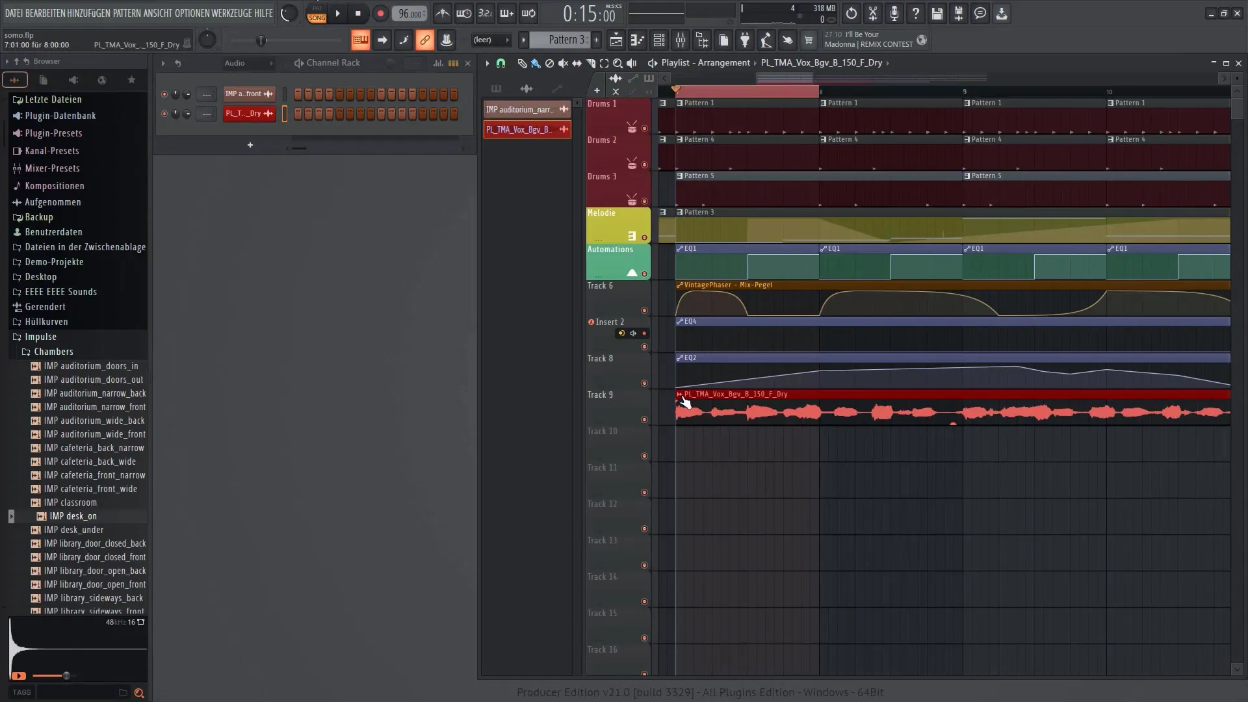Screen dimensions: 1248x702
Task: Mute the Track 9 track
Action: pos(644,420)
